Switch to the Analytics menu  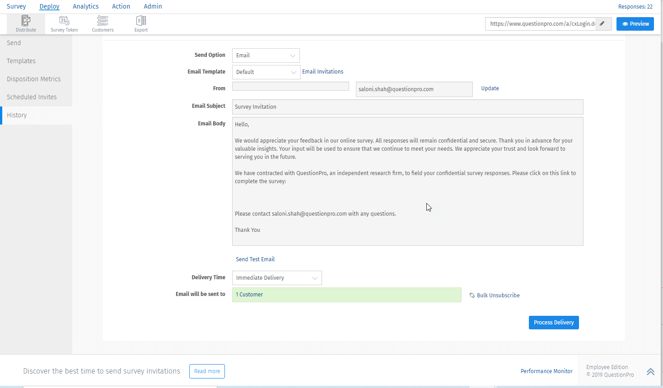coord(86,6)
